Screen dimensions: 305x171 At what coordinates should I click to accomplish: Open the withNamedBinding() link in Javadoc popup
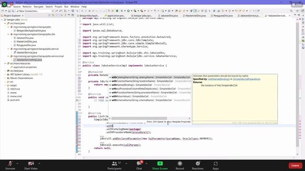tap(219, 79)
